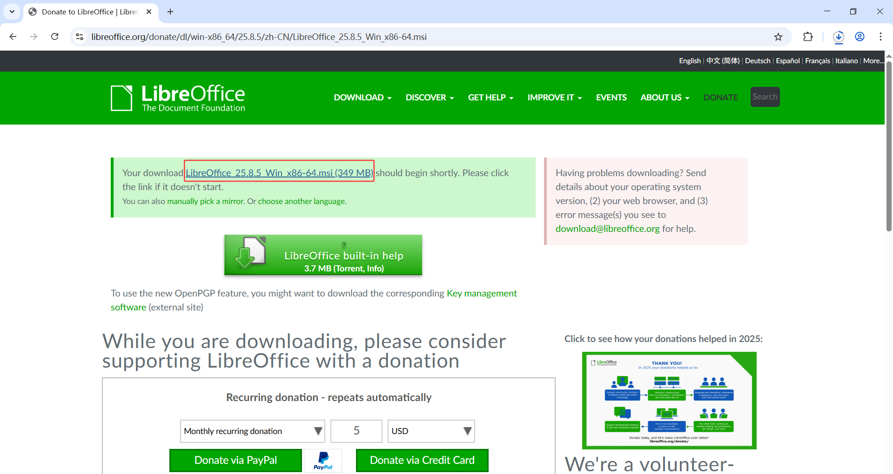This screenshot has height=474, width=893.
Task: Open Monthly recurring donation dropdown
Action: (252, 431)
